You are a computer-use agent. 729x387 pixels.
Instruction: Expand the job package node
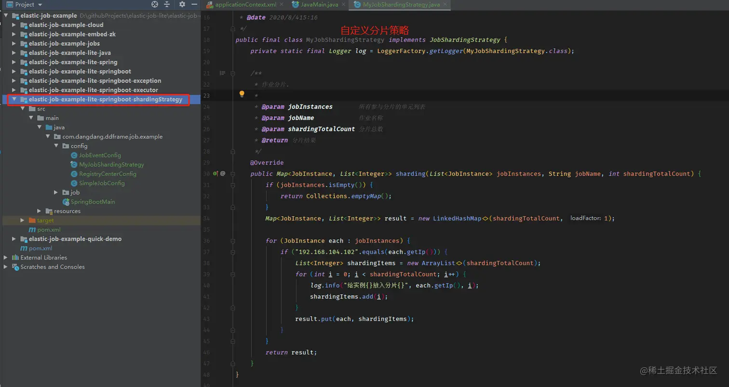click(x=56, y=193)
